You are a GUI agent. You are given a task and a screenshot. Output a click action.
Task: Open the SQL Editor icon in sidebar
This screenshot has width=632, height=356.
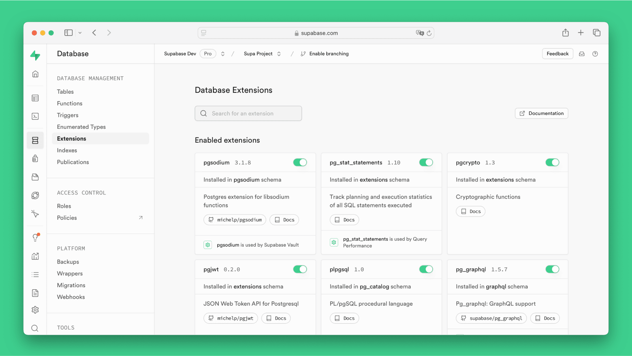(35, 116)
